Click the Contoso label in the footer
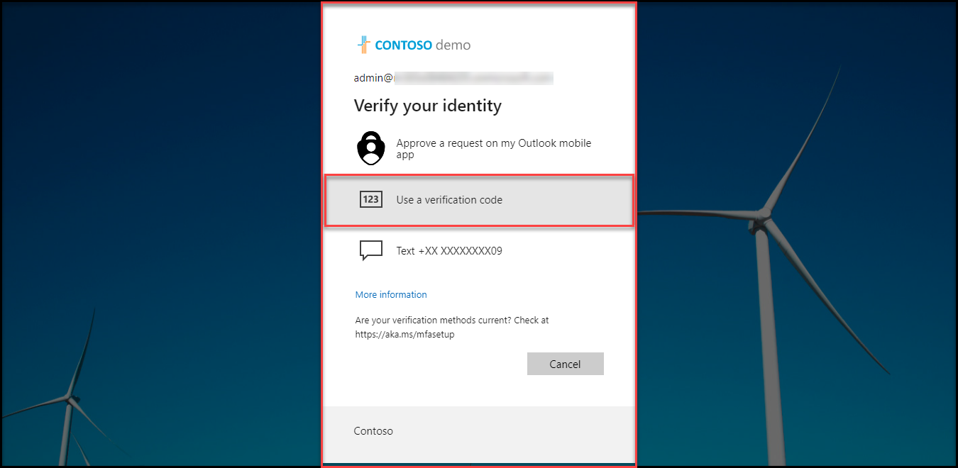 [373, 431]
